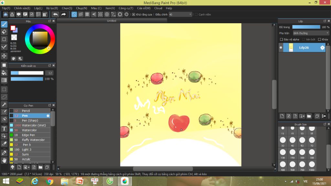Enable the crisscross grid snap guide
Image resolution: width=331 pixels, height=186 pixels.
click(x=87, y=14)
